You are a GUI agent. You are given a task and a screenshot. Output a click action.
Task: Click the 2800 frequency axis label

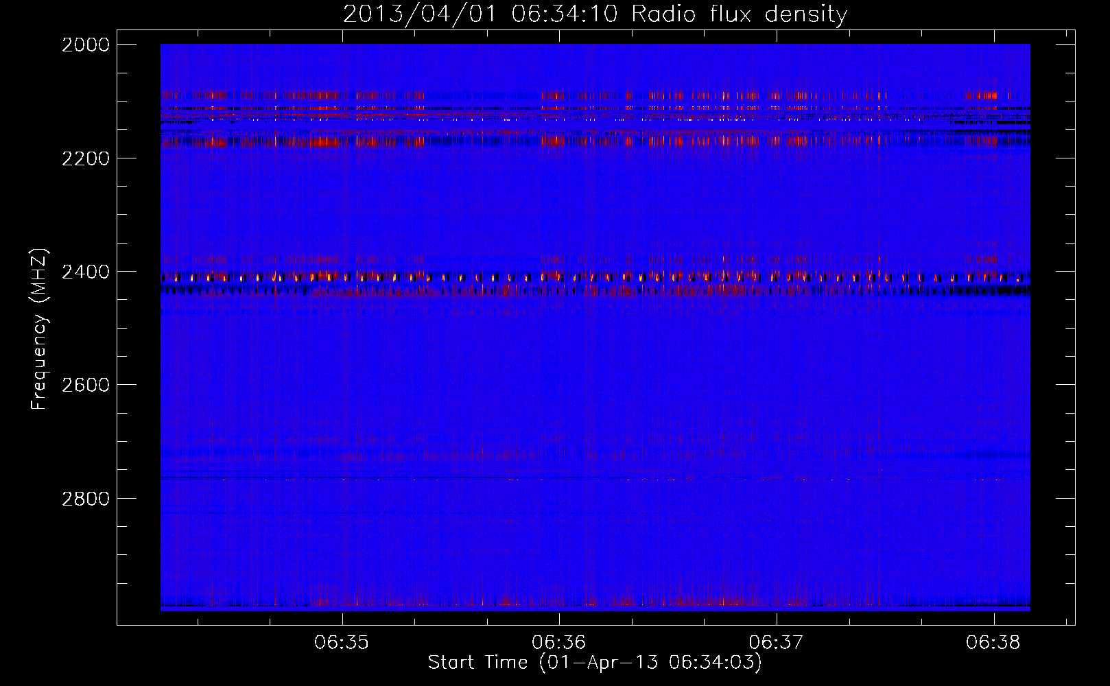pos(86,498)
